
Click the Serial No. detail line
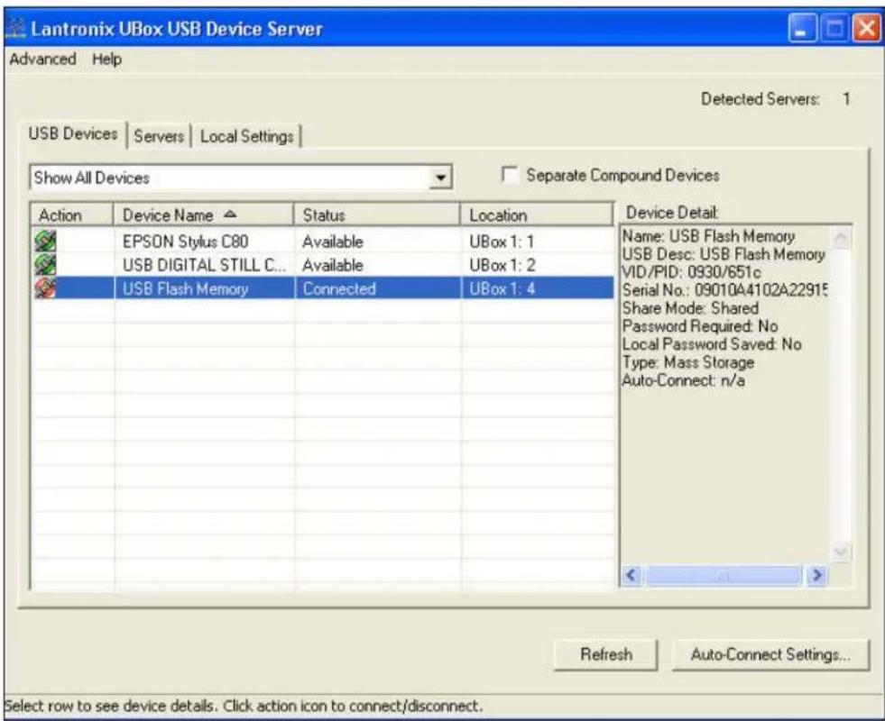(724, 290)
